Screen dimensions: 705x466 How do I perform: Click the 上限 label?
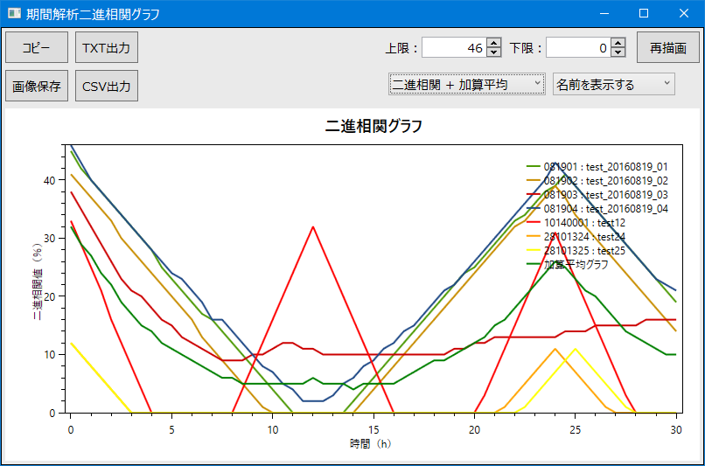tap(401, 48)
